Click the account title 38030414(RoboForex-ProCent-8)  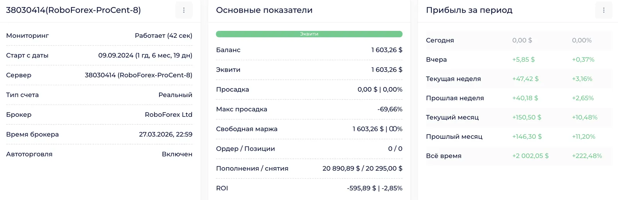(73, 10)
